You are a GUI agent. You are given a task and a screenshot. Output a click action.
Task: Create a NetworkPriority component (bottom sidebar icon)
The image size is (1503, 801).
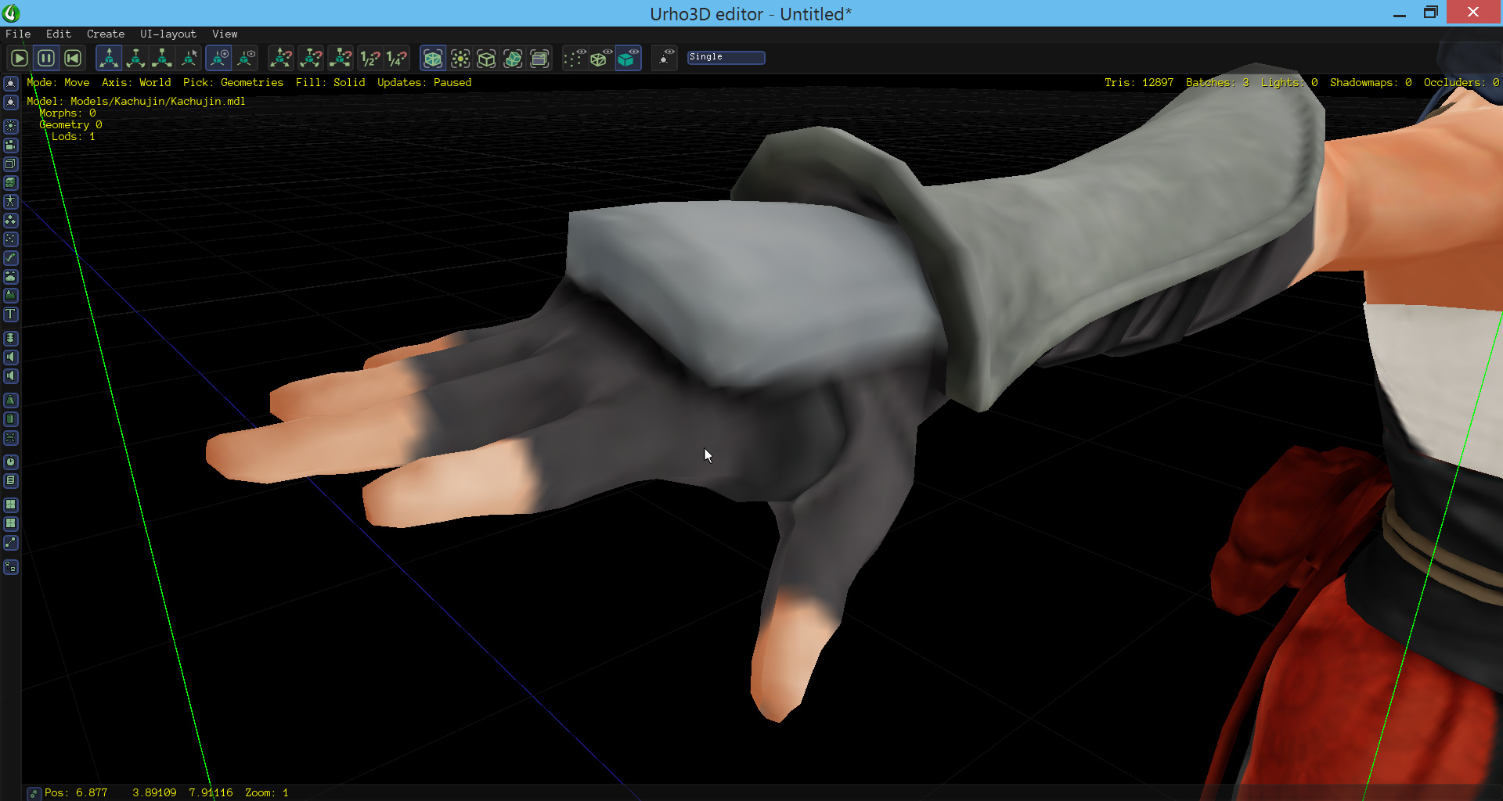[x=11, y=566]
